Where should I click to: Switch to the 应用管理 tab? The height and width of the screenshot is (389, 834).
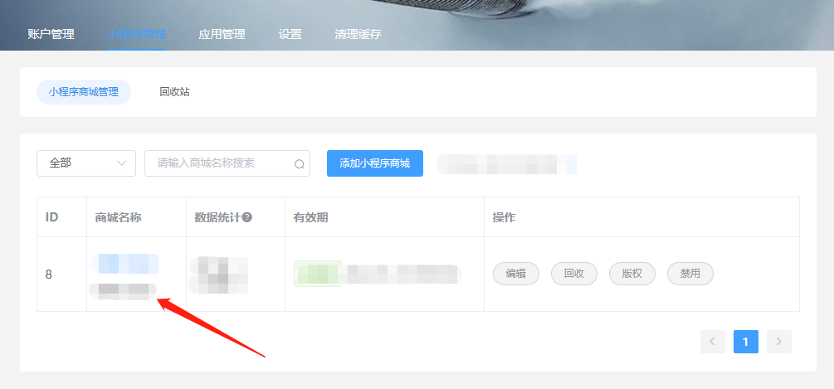click(x=222, y=34)
